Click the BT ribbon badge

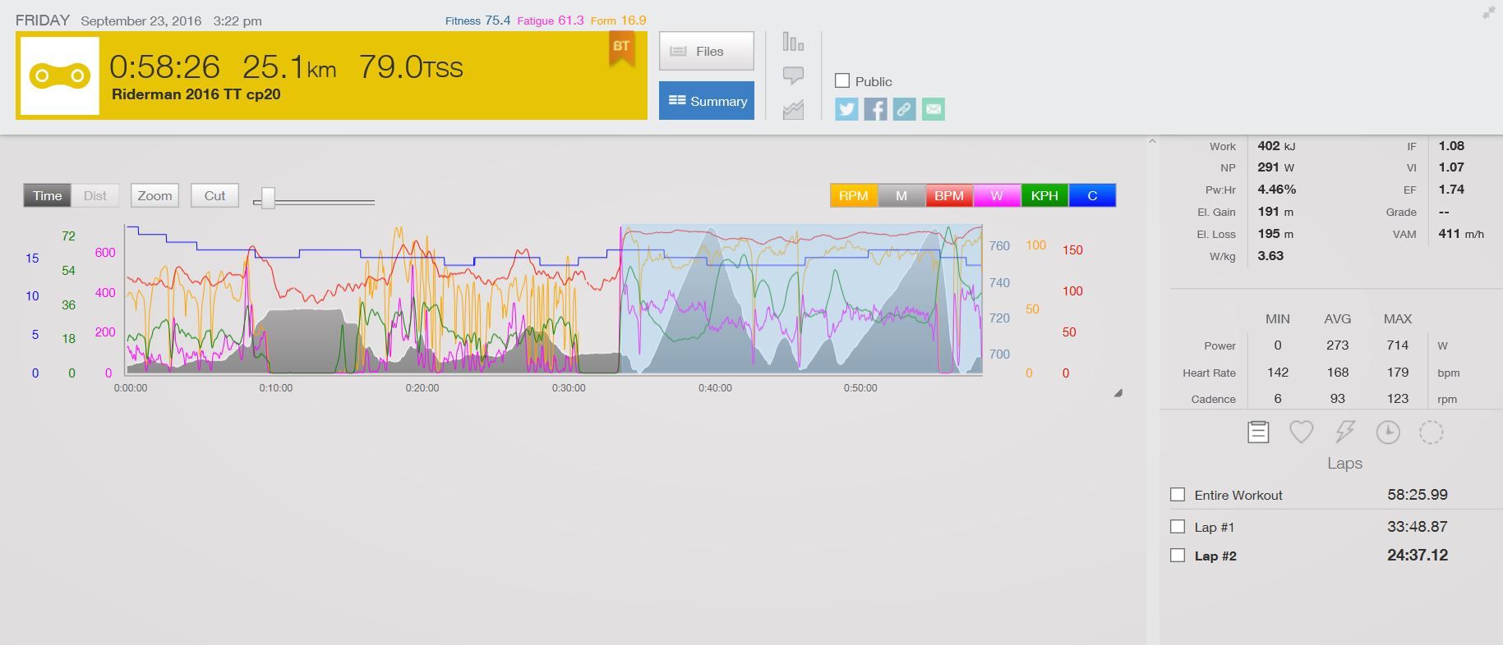621,48
